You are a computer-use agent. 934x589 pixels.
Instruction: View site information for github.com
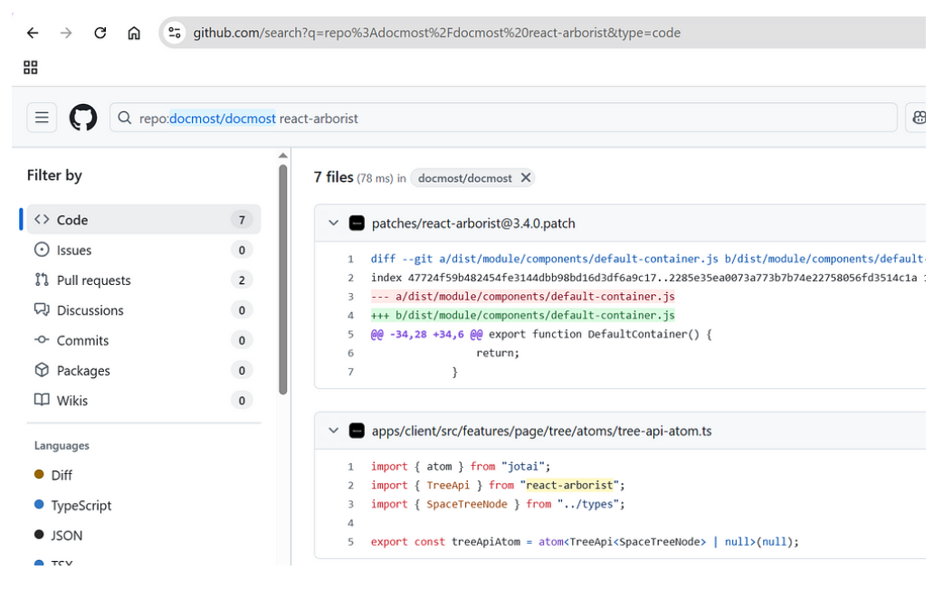175,33
